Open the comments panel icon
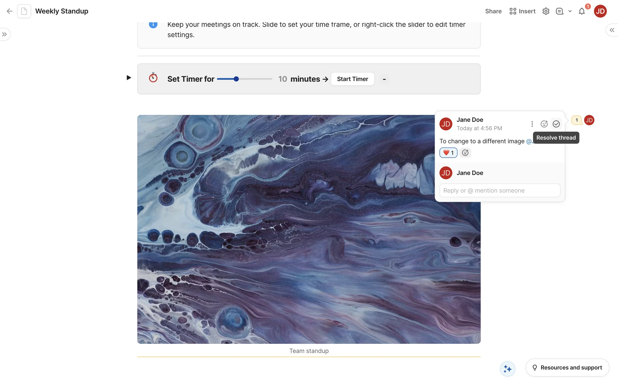 coord(559,11)
